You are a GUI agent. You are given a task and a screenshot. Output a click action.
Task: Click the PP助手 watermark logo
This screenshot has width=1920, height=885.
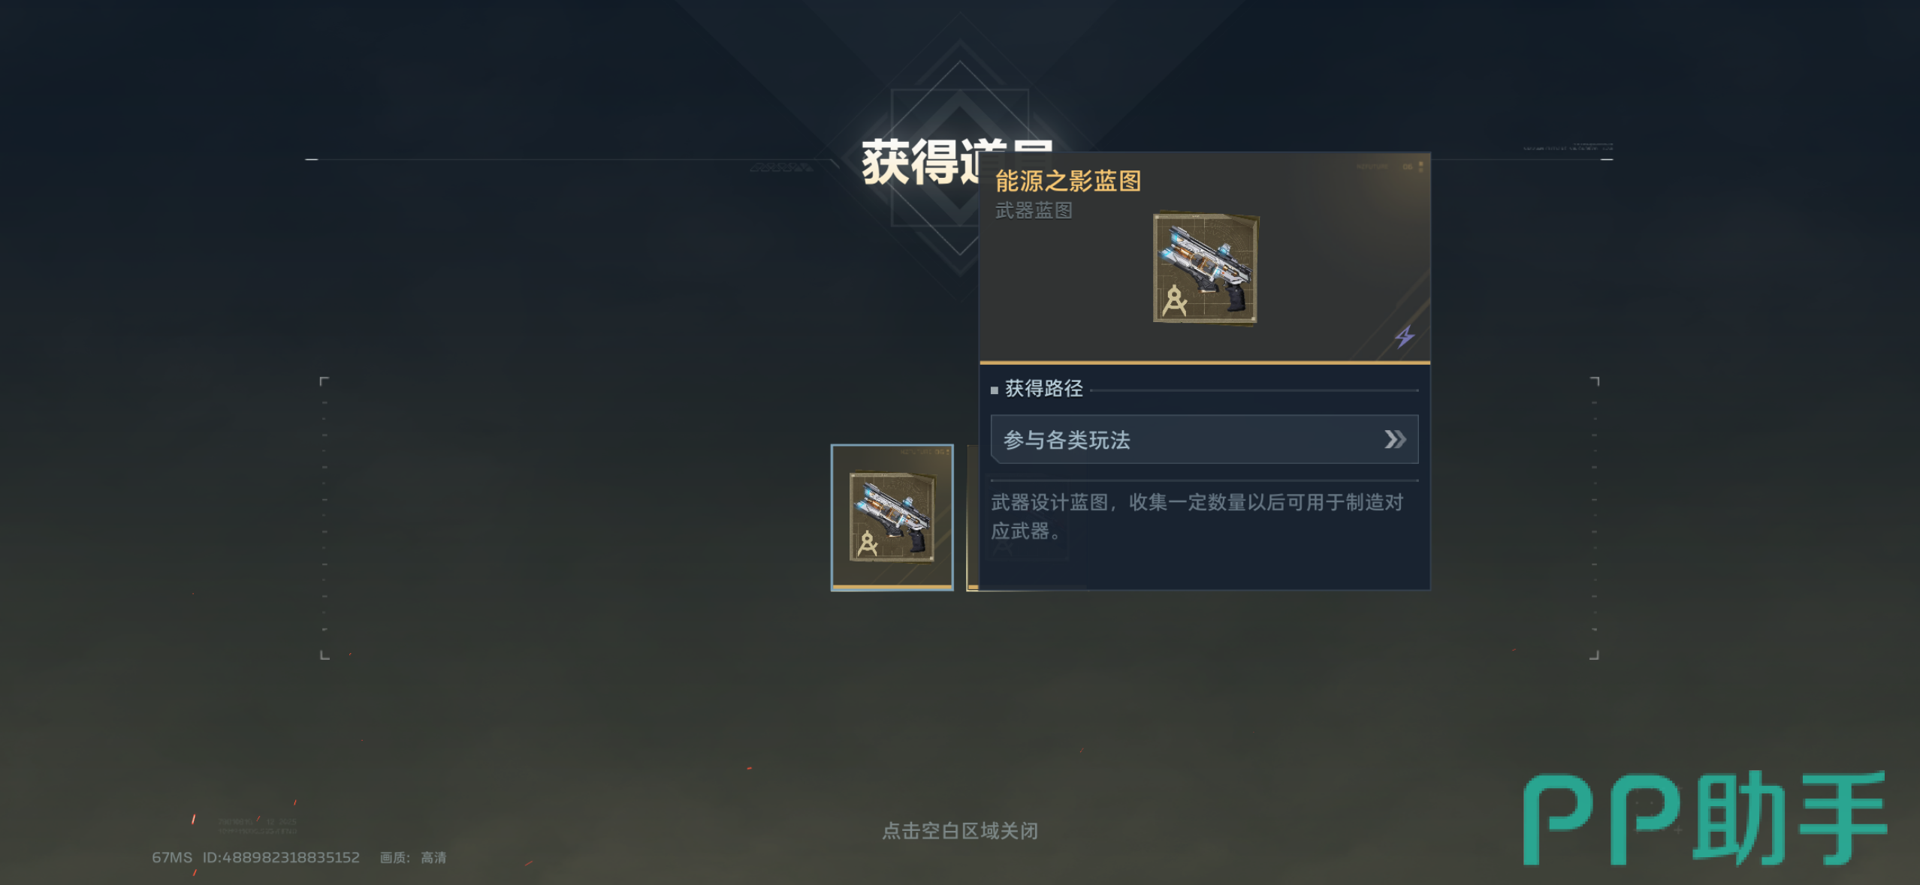pyautogui.click(x=1704, y=819)
